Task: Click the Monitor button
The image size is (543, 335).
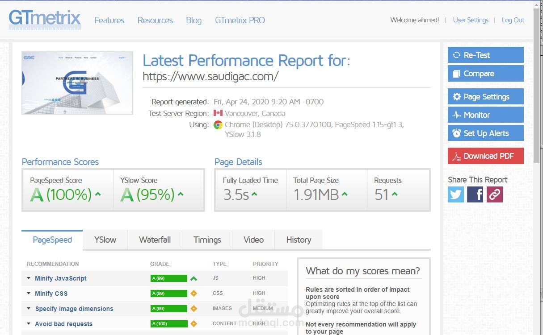Action: (x=486, y=115)
